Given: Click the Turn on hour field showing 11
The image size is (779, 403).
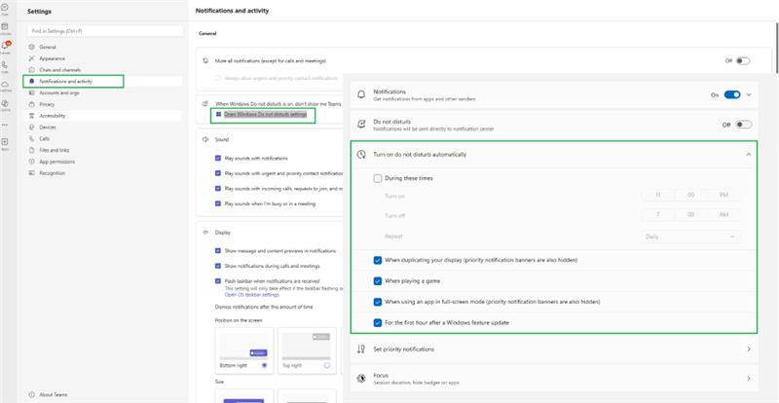Looking at the screenshot, I should (x=658, y=196).
